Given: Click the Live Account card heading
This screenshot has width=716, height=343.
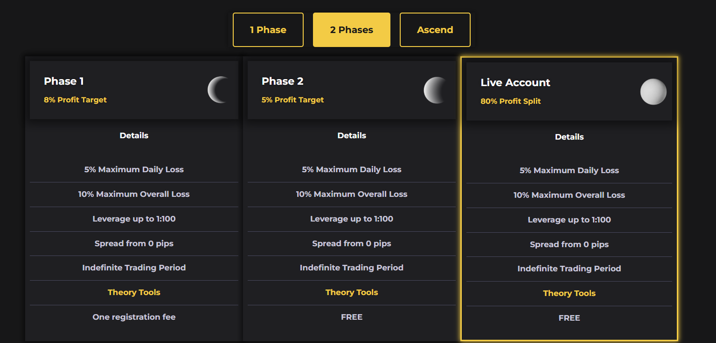Looking at the screenshot, I should coord(515,82).
